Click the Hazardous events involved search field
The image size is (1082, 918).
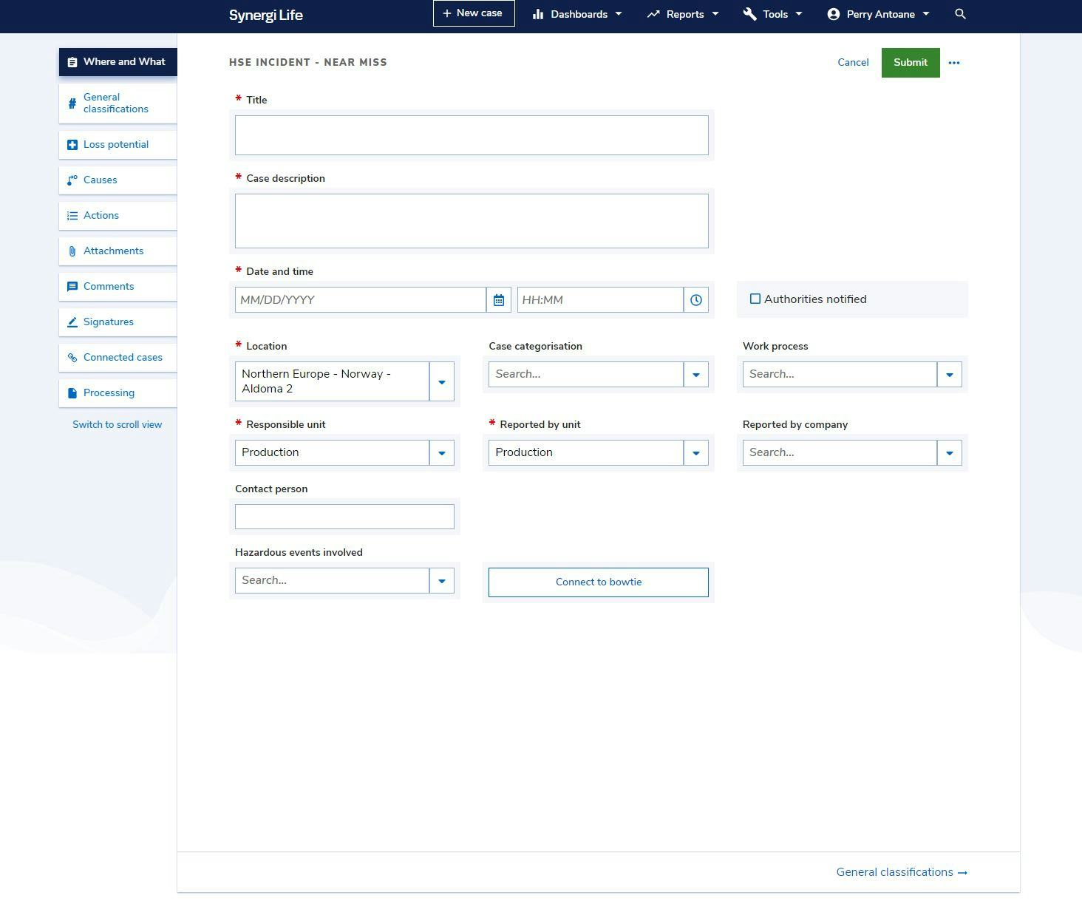pos(332,581)
